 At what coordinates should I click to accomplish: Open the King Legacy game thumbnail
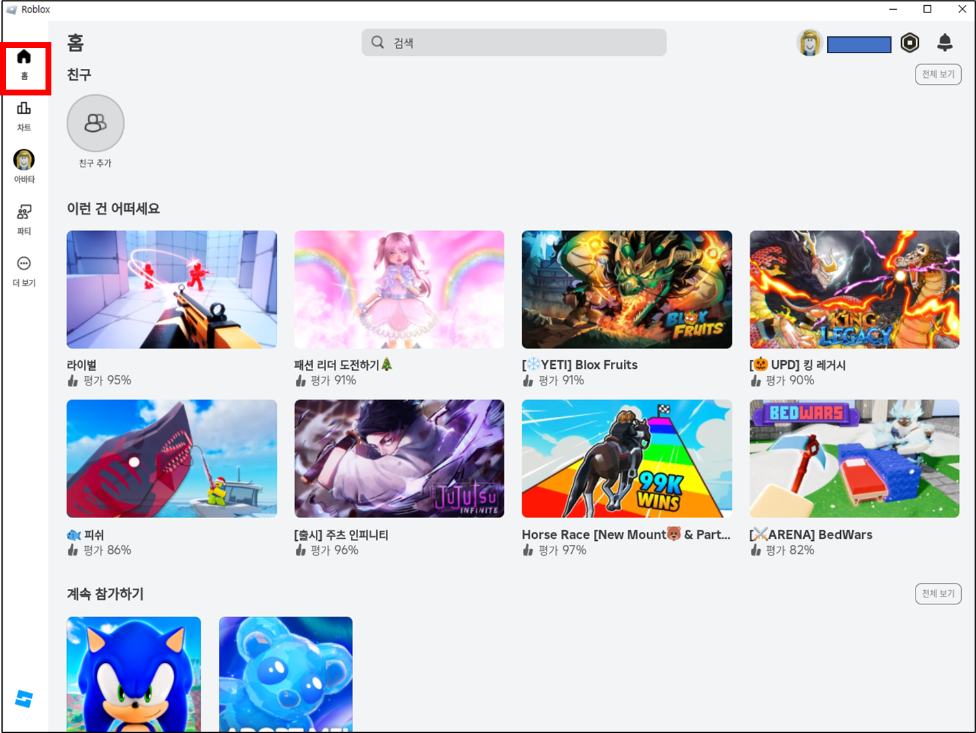pos(854,290)
